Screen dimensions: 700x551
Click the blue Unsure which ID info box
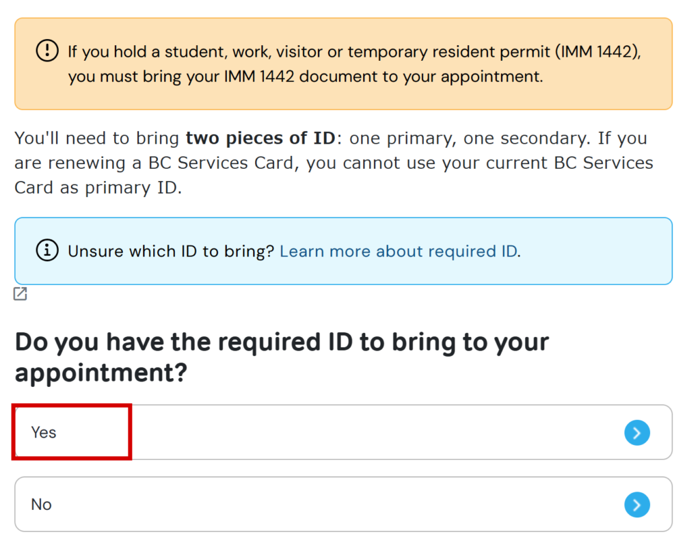tap(343, 251)
